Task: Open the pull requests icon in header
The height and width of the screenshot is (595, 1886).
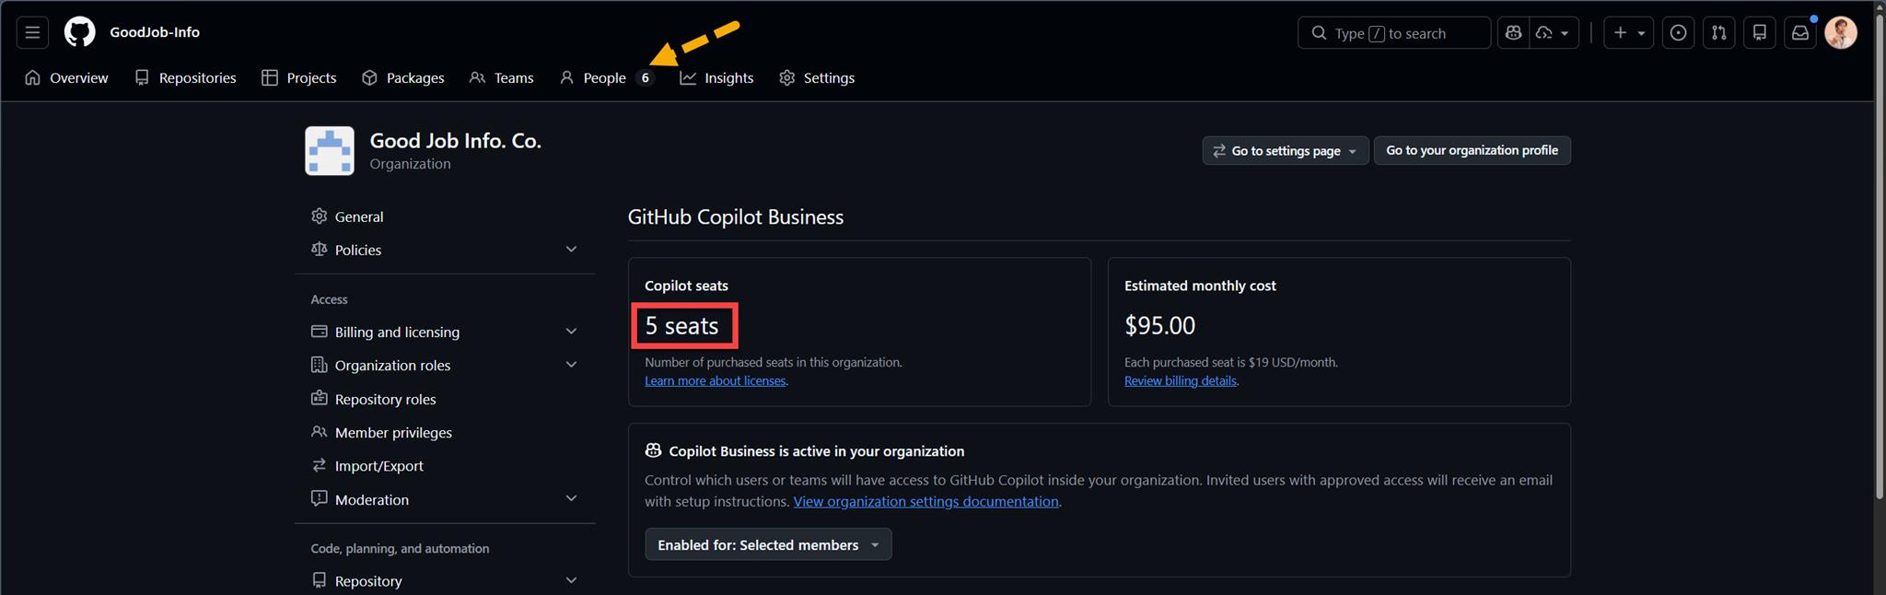Action: [1718, 33]
